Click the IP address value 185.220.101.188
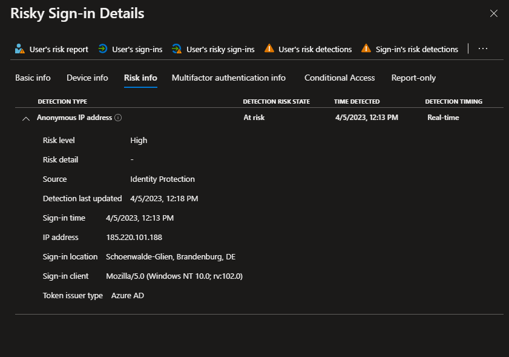509x357 pixels. 134,237
